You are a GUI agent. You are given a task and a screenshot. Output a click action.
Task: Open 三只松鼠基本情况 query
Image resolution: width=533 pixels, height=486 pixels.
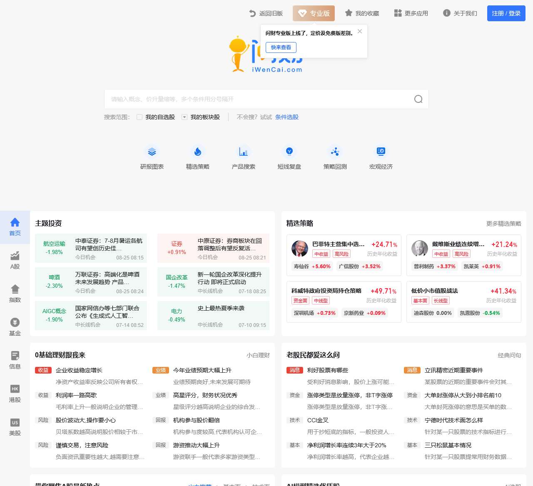click(448, 445)
